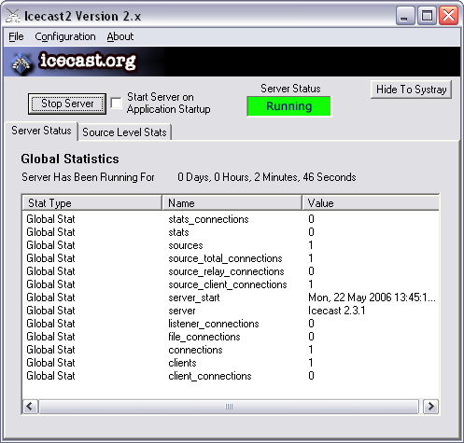Click the Value column header
The width and height of the screenshot is (464, 443).
tap(371, 203)
